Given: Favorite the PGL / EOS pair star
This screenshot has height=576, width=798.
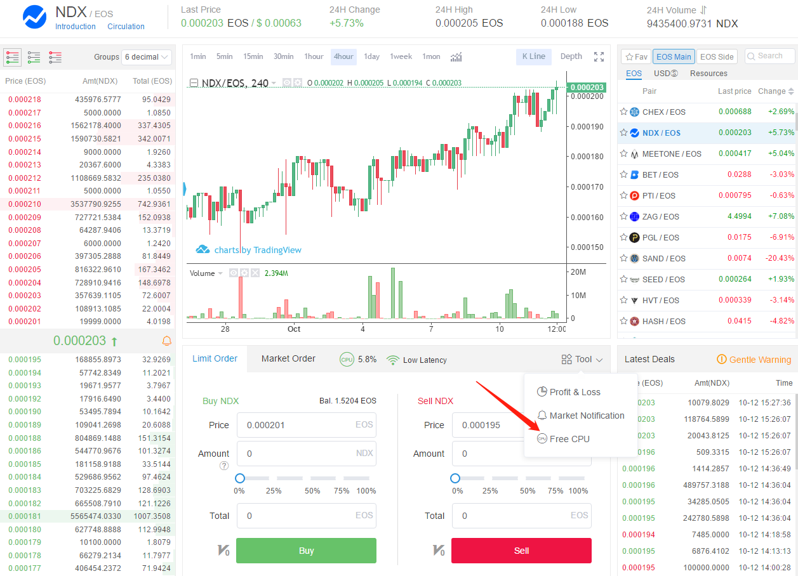Looking at the screenshot, I should click(x=624, y=237).
